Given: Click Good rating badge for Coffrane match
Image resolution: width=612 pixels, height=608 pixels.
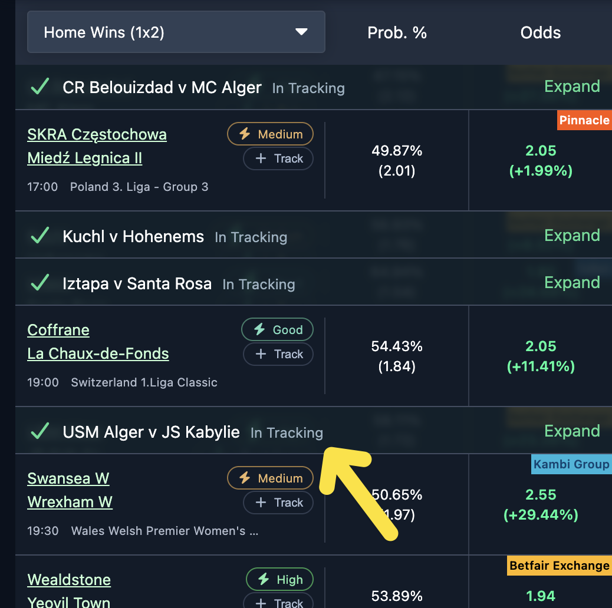Looking at the screenshot, I should (x=277, y=330).
